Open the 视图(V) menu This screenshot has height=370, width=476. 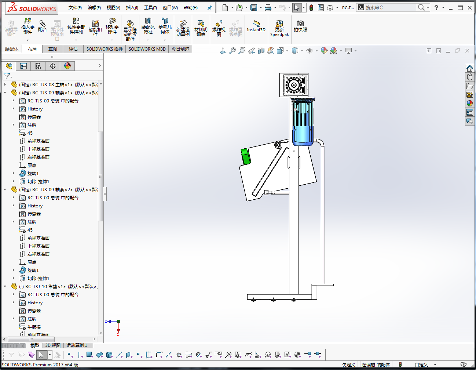[x=113, y=8]
